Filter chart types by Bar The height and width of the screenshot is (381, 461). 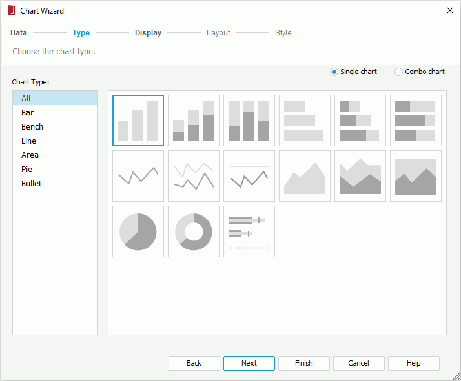56,112
